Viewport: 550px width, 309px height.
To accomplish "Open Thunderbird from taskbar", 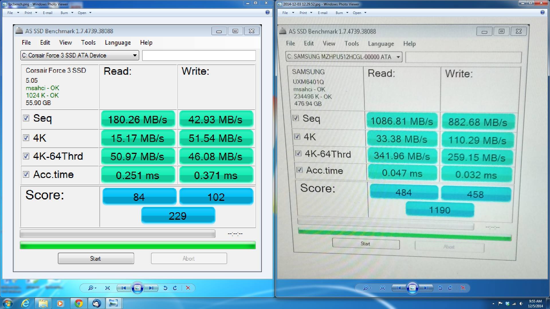I will pos(97,303).
